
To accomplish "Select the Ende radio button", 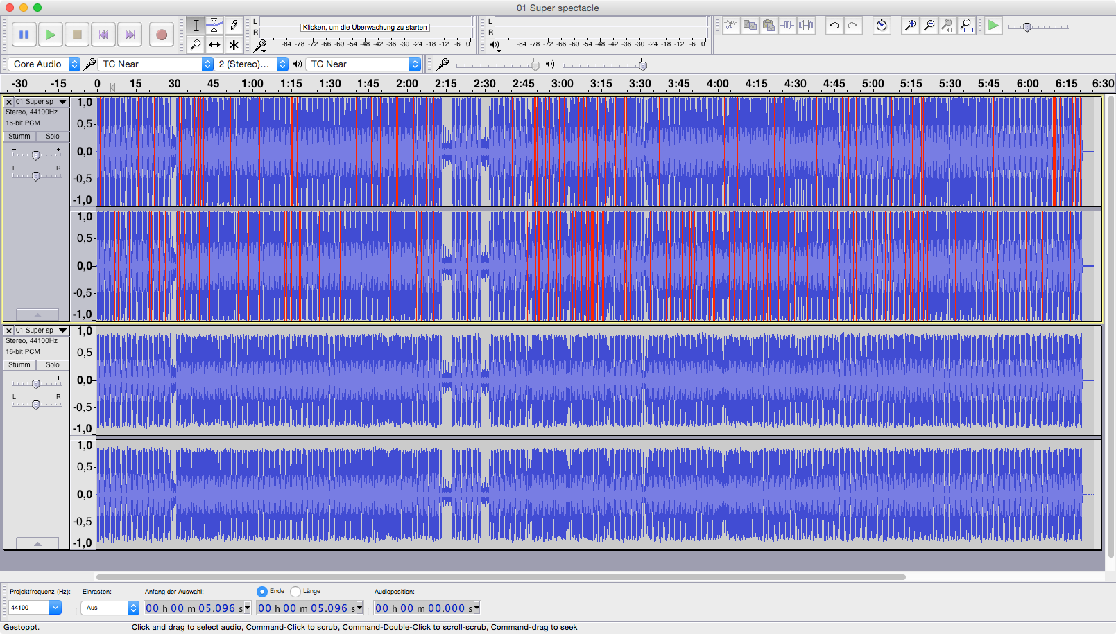I will tap(262, 592).
